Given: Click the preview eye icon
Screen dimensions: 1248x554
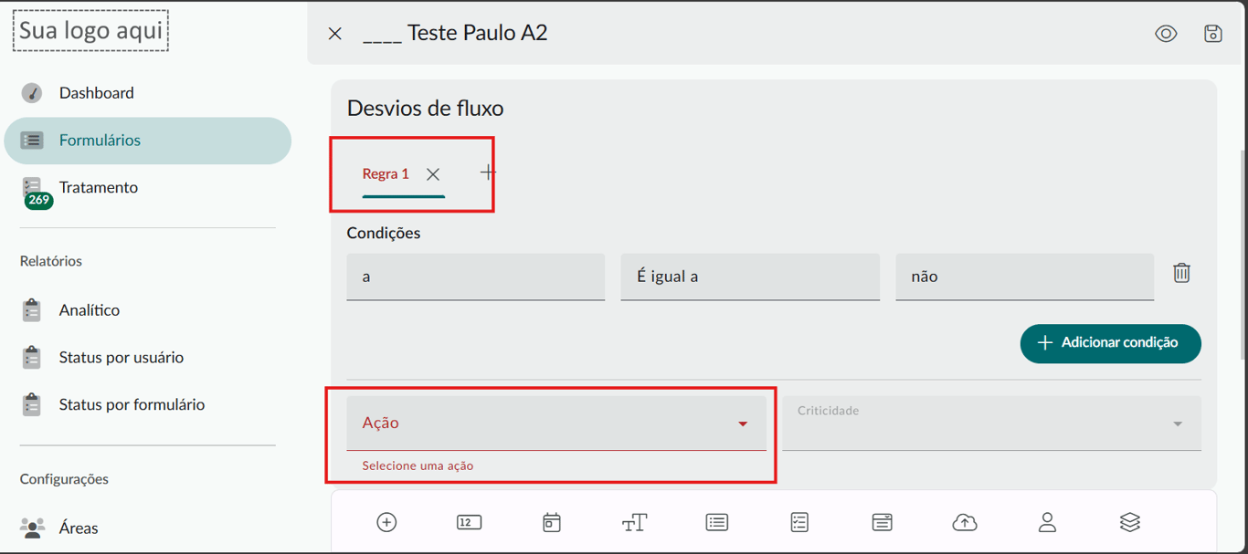Looking at the screenshot, I should (x=1166, y=34).
